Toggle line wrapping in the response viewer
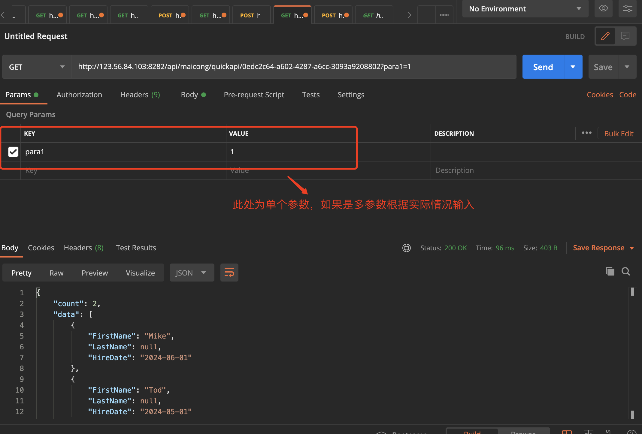The image size is (642, 434). pos(229,273)
